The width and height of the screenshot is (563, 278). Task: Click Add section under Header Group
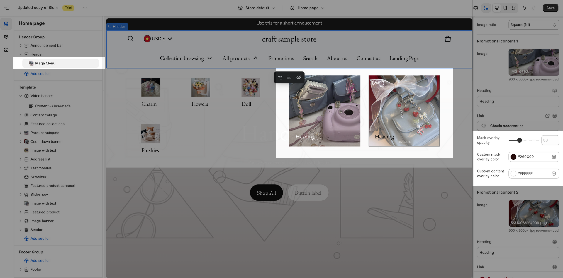38,74
